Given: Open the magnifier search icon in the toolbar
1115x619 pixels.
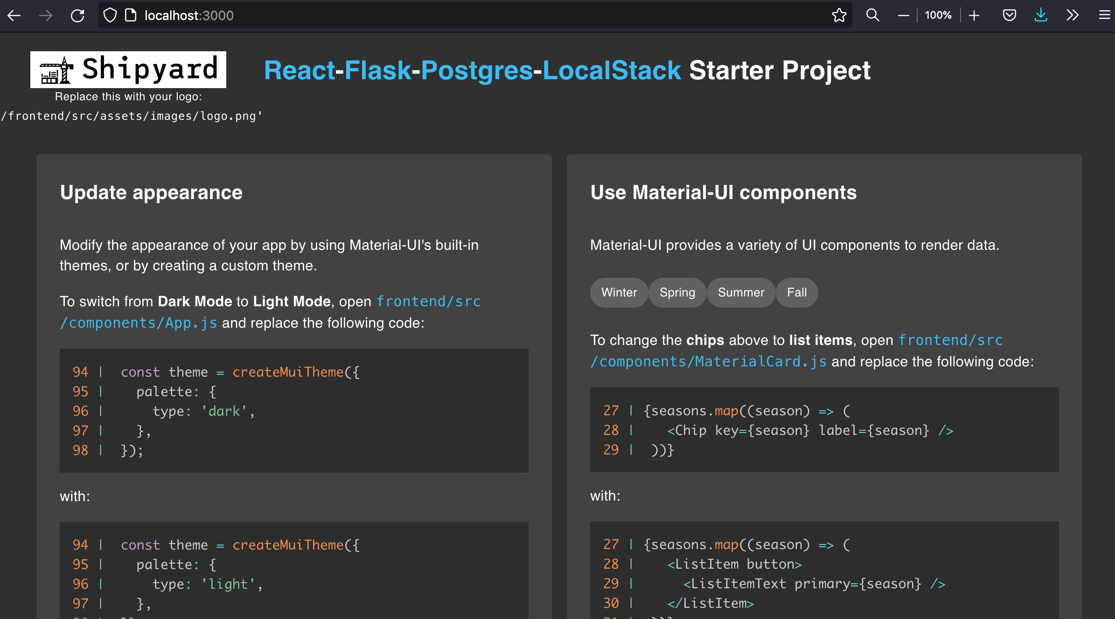Looking at the screenshot, I should click(x=872, y=15).
